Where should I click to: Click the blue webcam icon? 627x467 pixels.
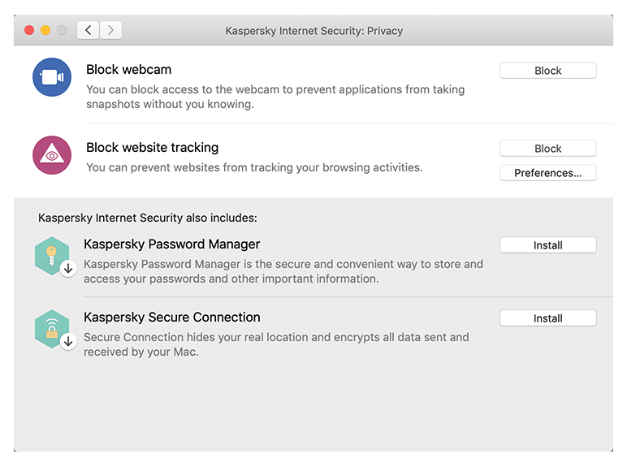coord(52,77)
